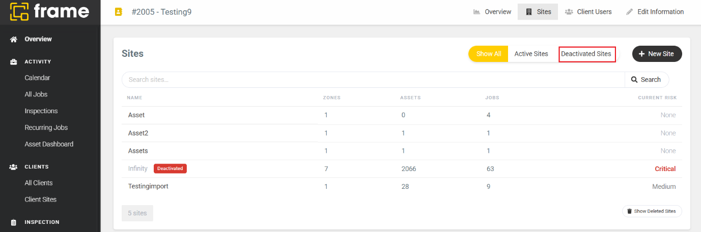Click the magnifier icon in the Search button
Screen dimensions: 701x232
click(x=634, y=80)
